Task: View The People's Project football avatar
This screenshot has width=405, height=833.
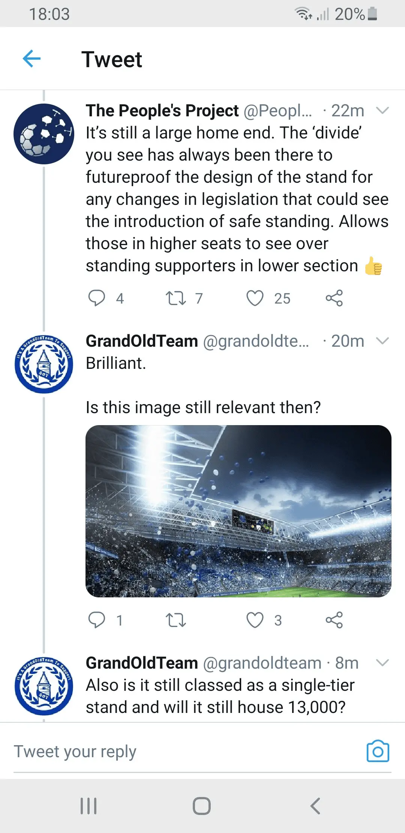Action: coord(44,134)
